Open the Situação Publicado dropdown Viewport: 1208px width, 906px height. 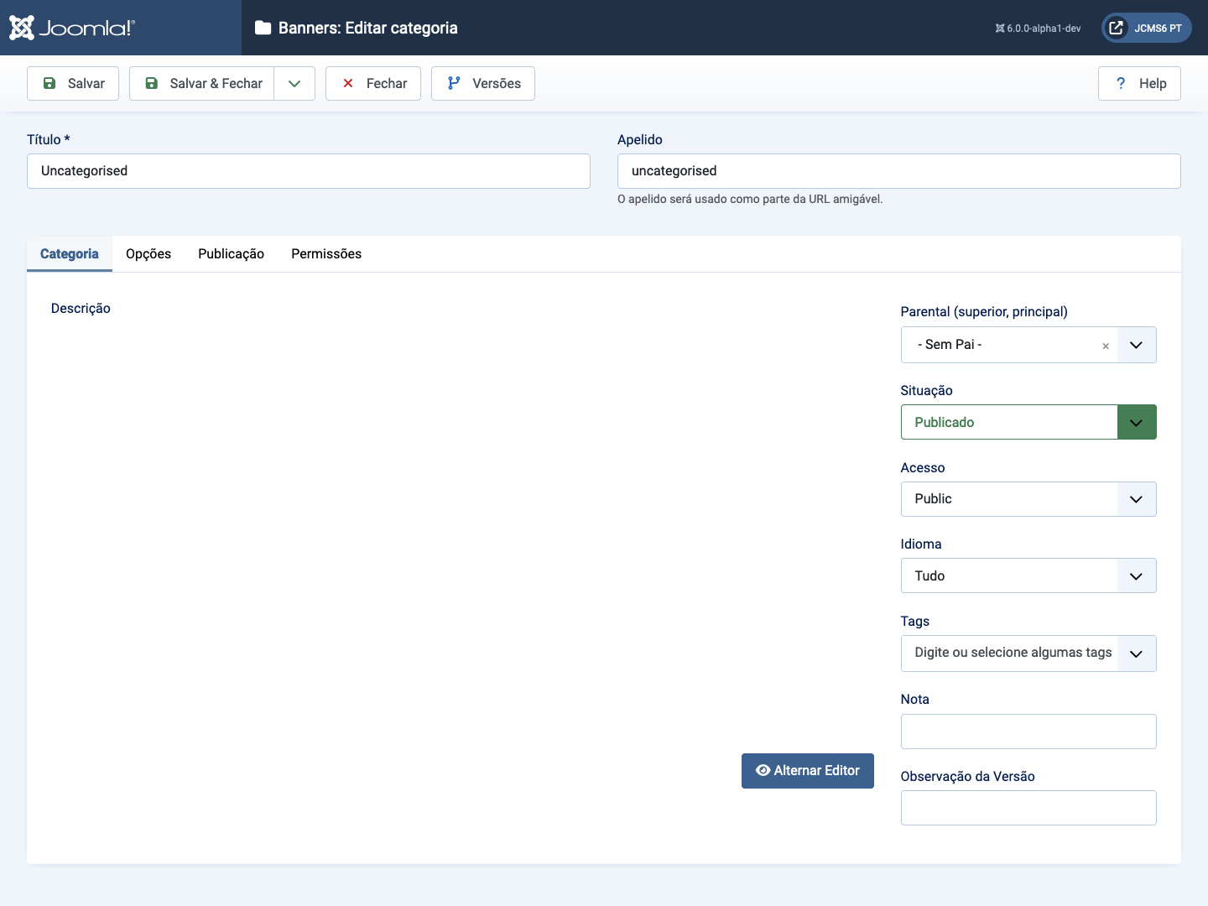click(x=1028, y=422)
